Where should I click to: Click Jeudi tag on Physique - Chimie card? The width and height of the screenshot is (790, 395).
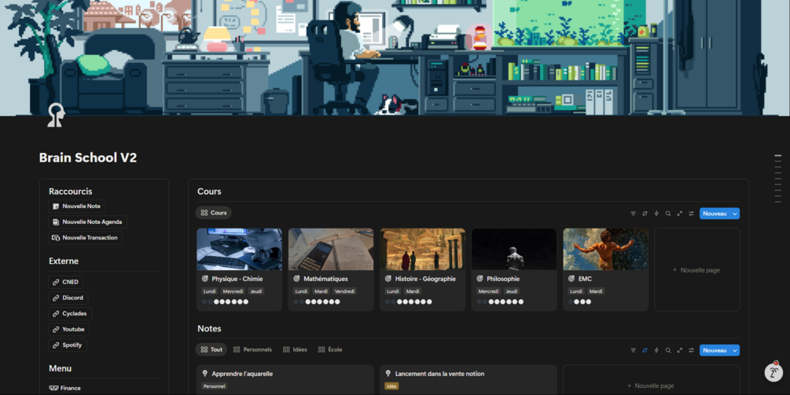coord(256,291)
